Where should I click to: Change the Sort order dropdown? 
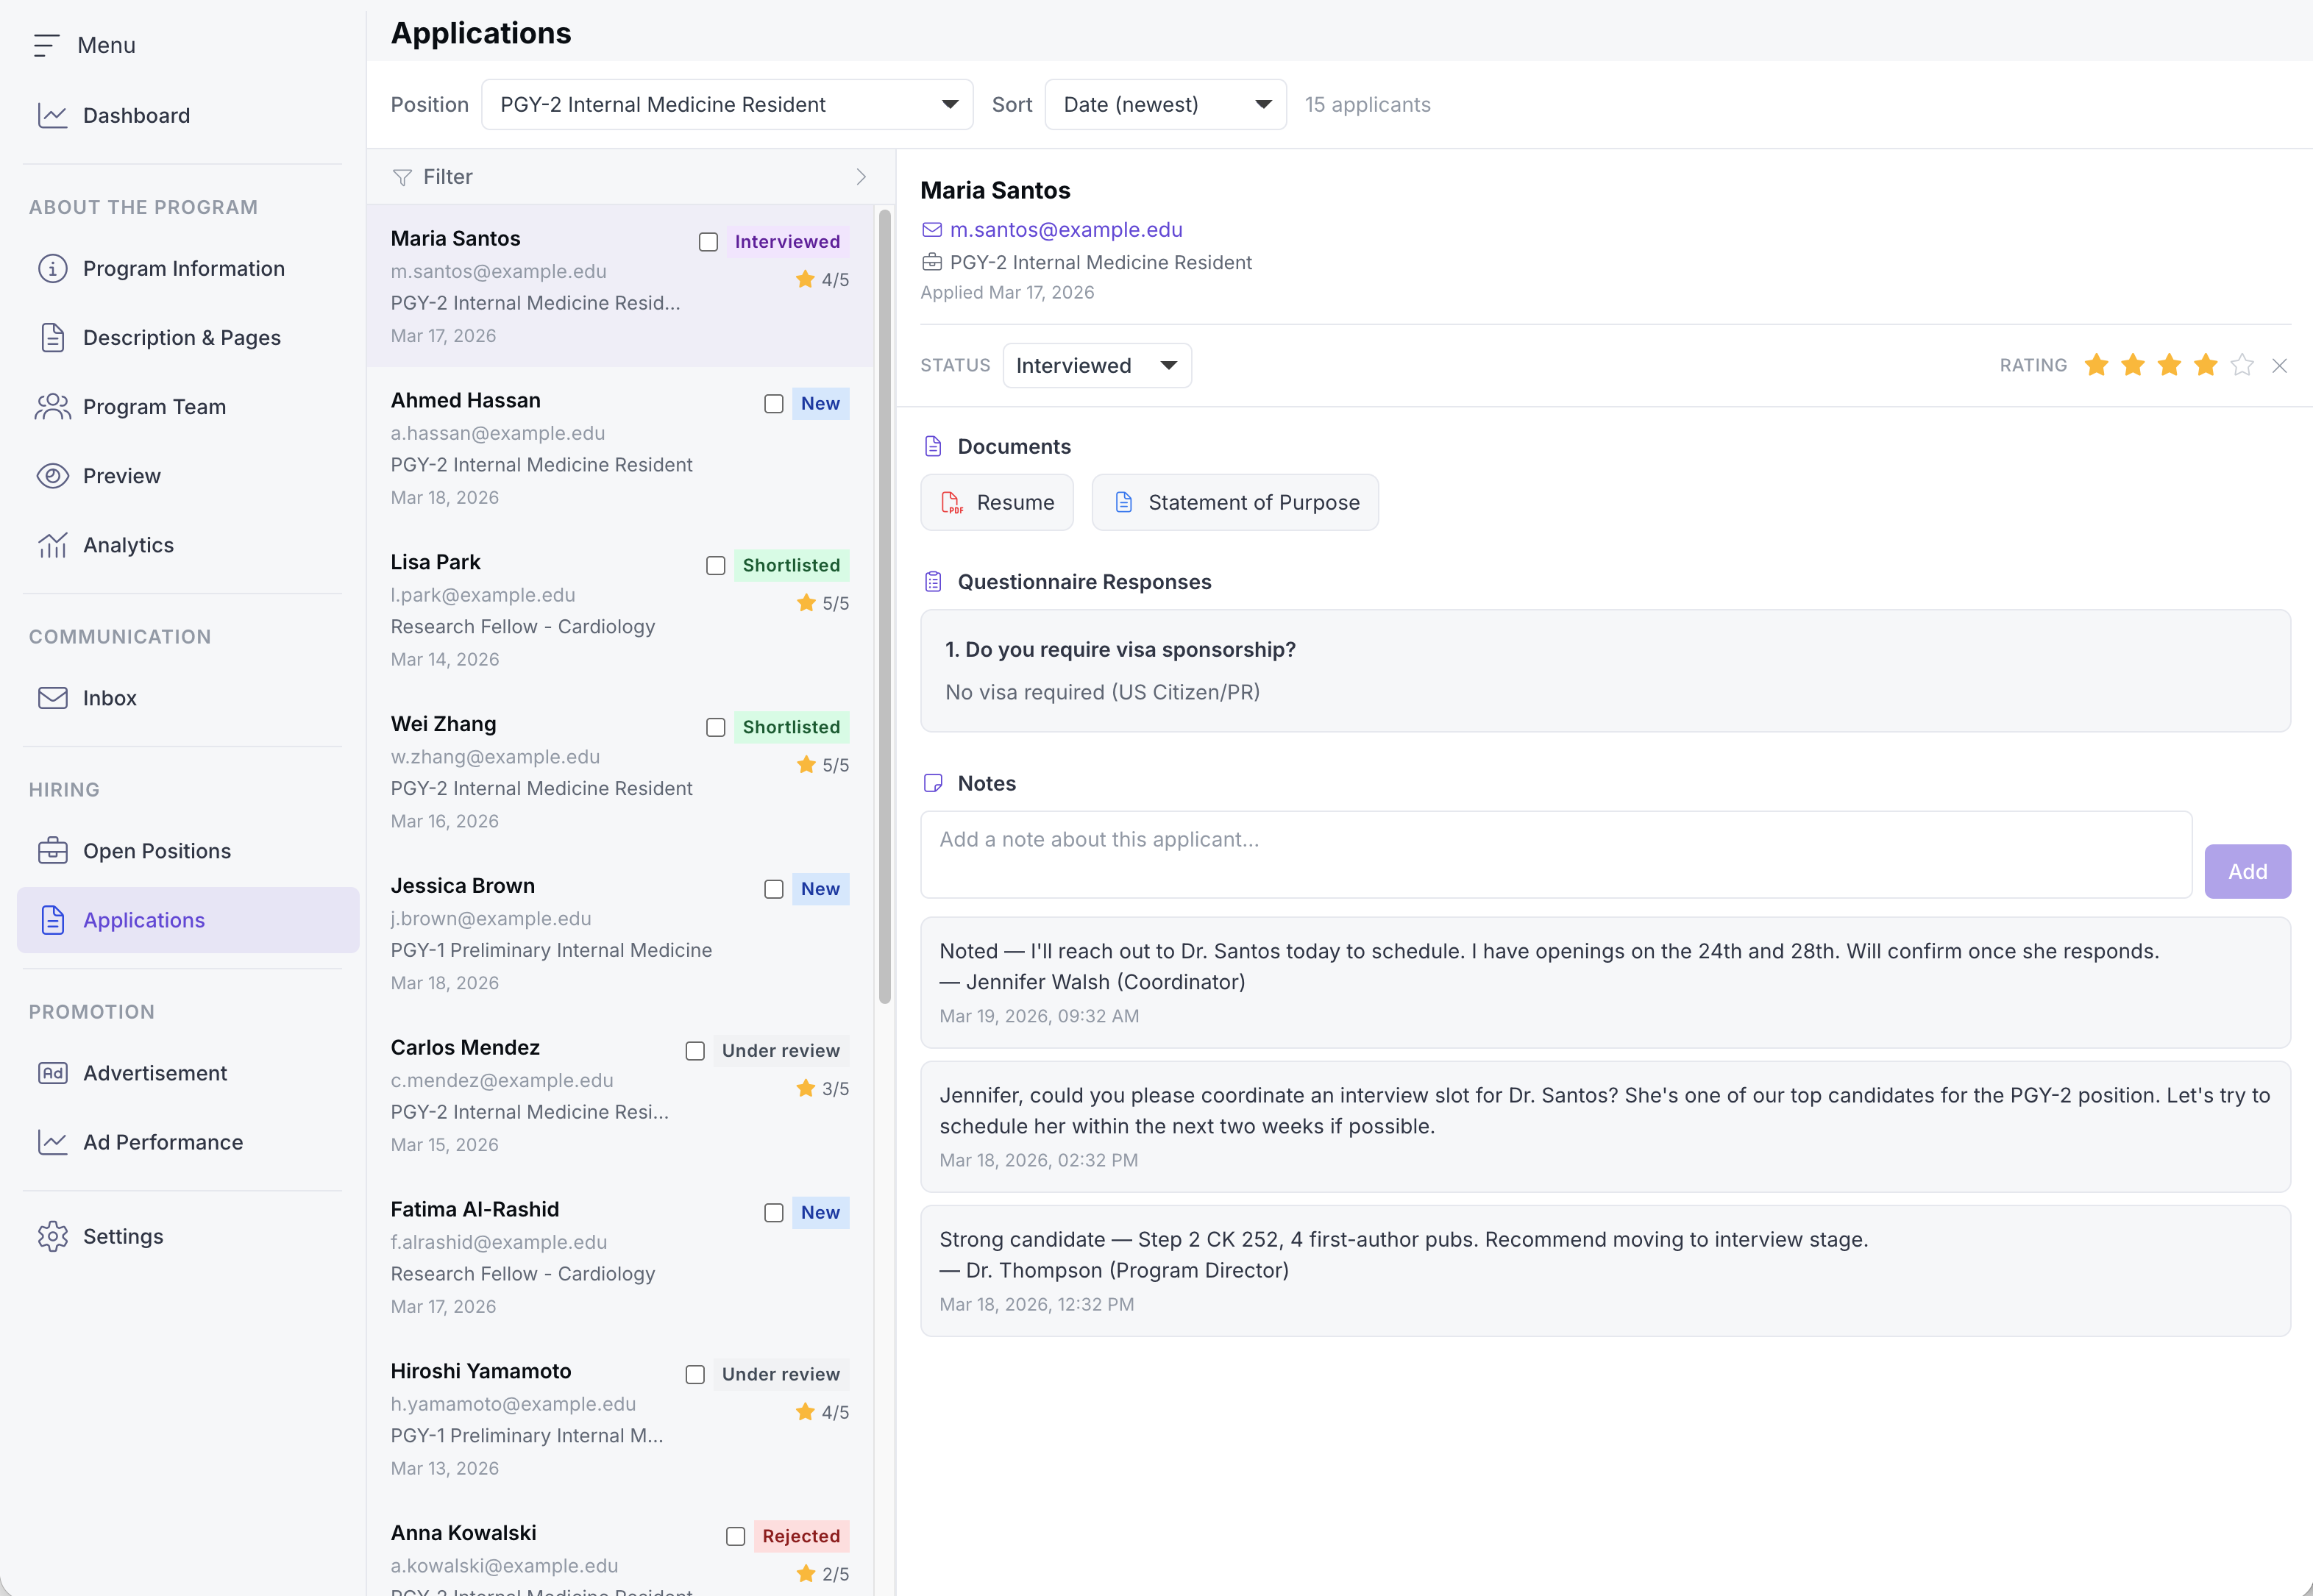1165,104
